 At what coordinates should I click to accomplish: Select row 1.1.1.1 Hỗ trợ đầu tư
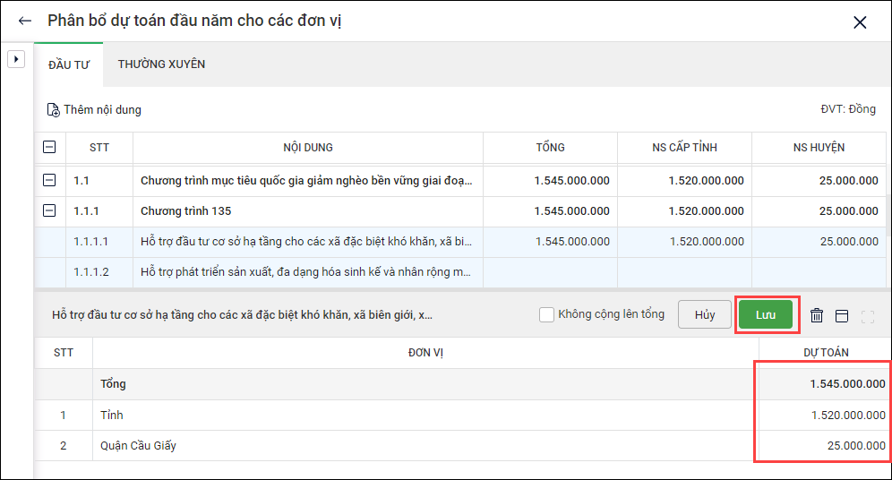coord(304,242)
